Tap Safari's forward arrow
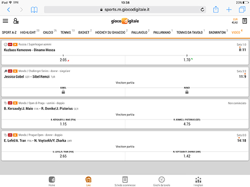The image size is (250, 187). [x=21, y=10]
